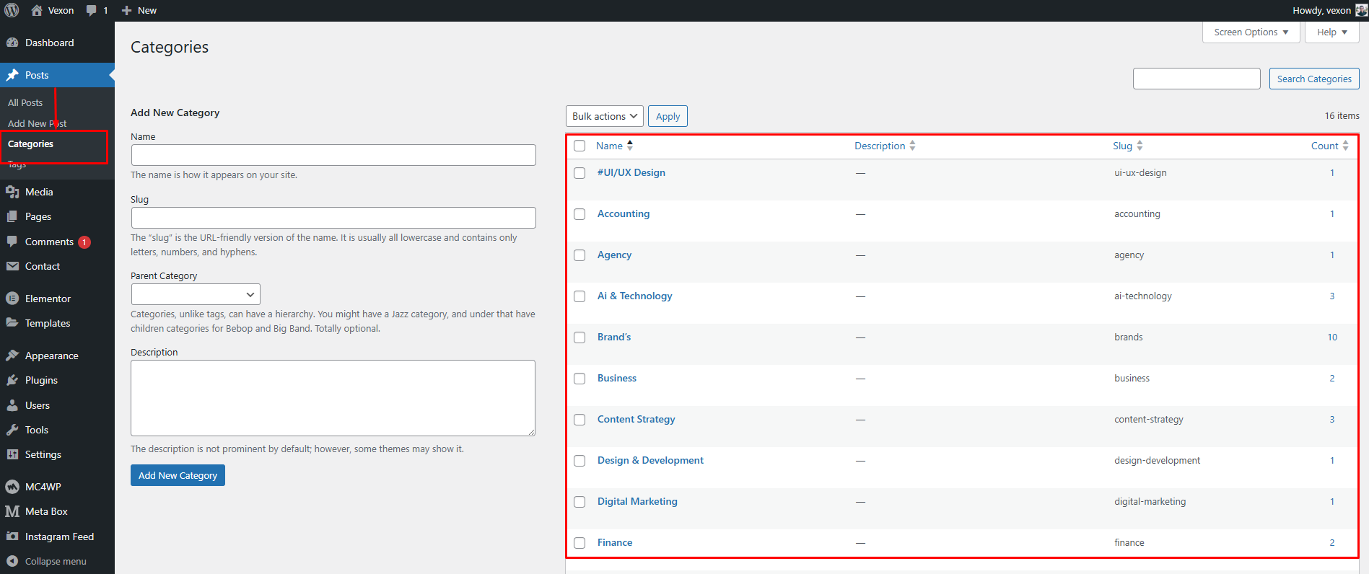
Task: Tick the Content Strategy row checkbox
Action: coord(579,420)
